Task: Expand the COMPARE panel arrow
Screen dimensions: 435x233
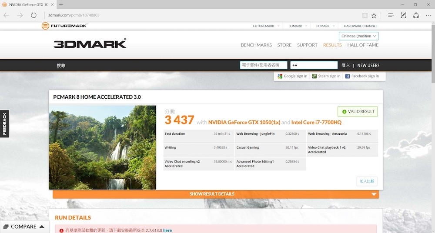Action: pos(42,226)
